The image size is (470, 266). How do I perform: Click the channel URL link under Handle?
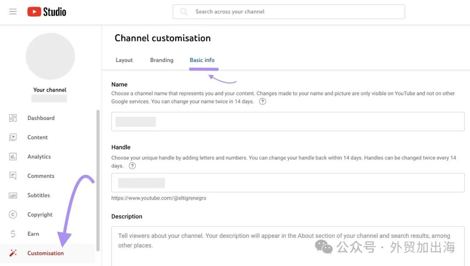pyautogui.click(x=158, y=198)
